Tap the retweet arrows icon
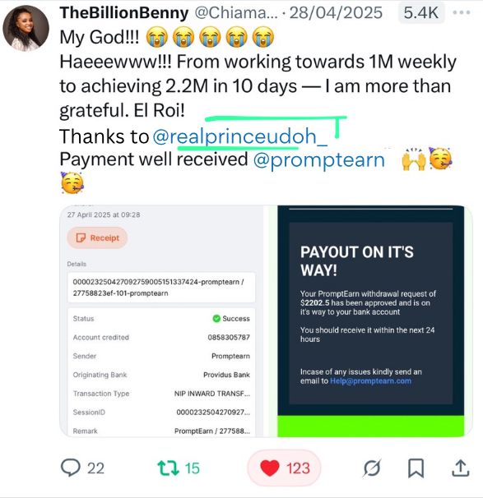The height and width of the screenshot is (498, 483). point(168,468)
